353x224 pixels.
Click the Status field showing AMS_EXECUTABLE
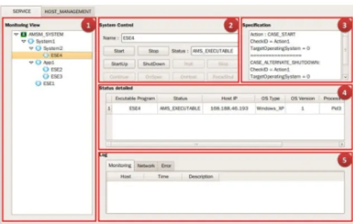214,51
